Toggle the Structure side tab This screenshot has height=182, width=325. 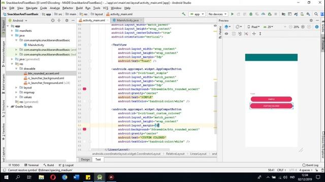4,109
